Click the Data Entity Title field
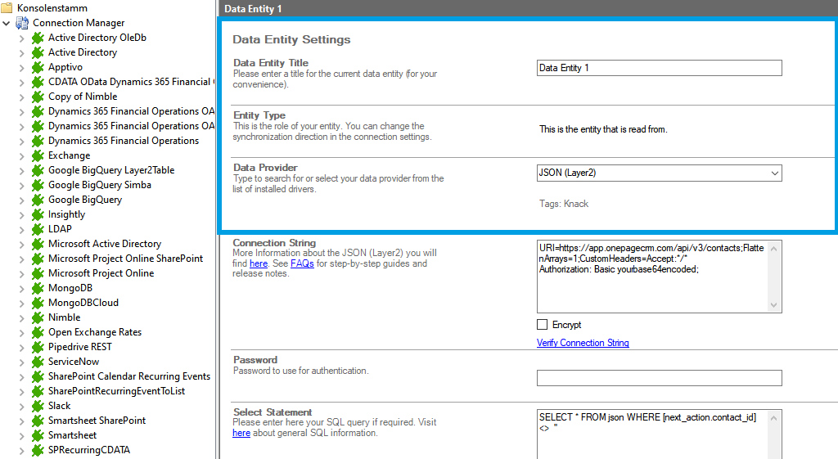838x459 pixels. pyautogui.click(x=659, y=68)
